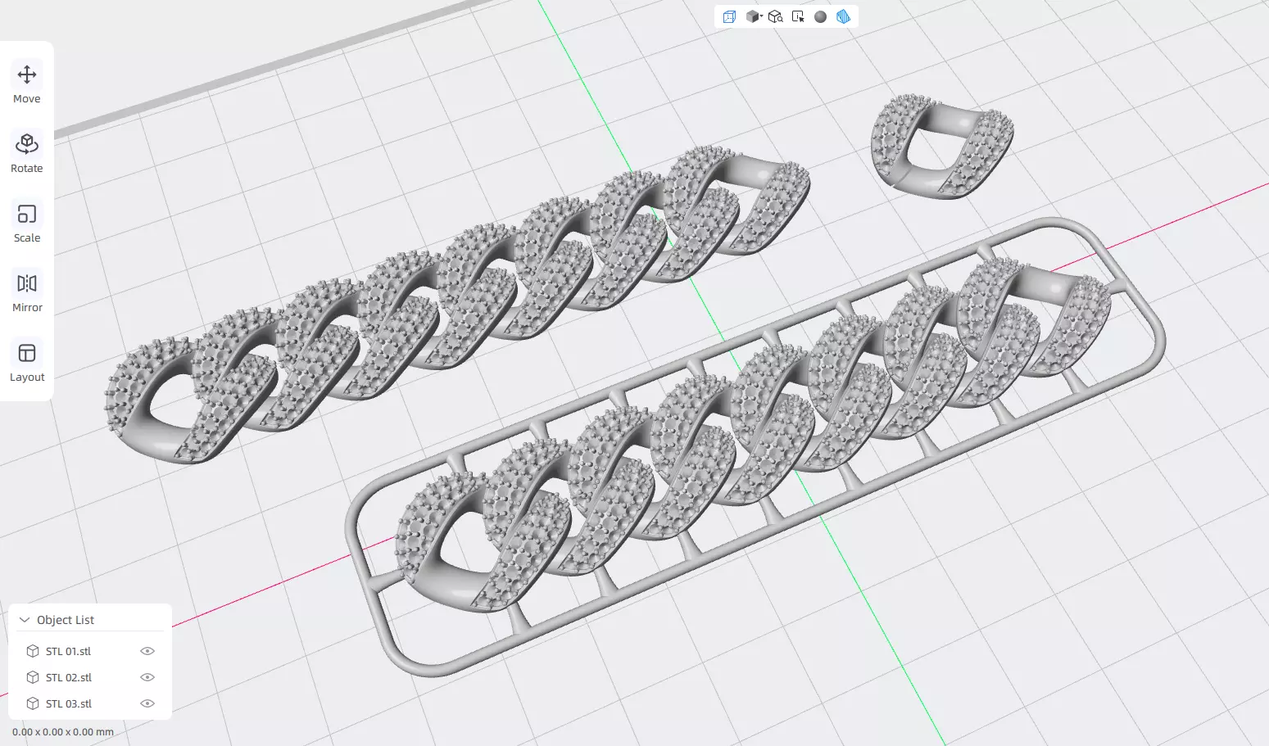1269x746 pixels.
Task: Click the cube icon beside STL 03.stl
Action: (x=33, y=703)
